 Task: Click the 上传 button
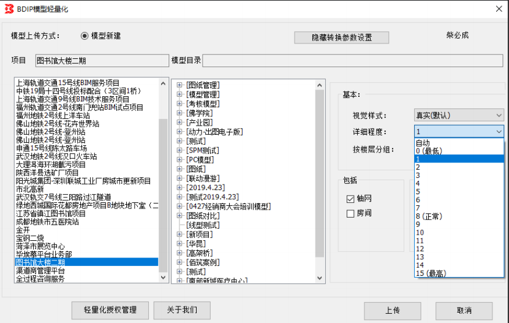tap(393, 311)
